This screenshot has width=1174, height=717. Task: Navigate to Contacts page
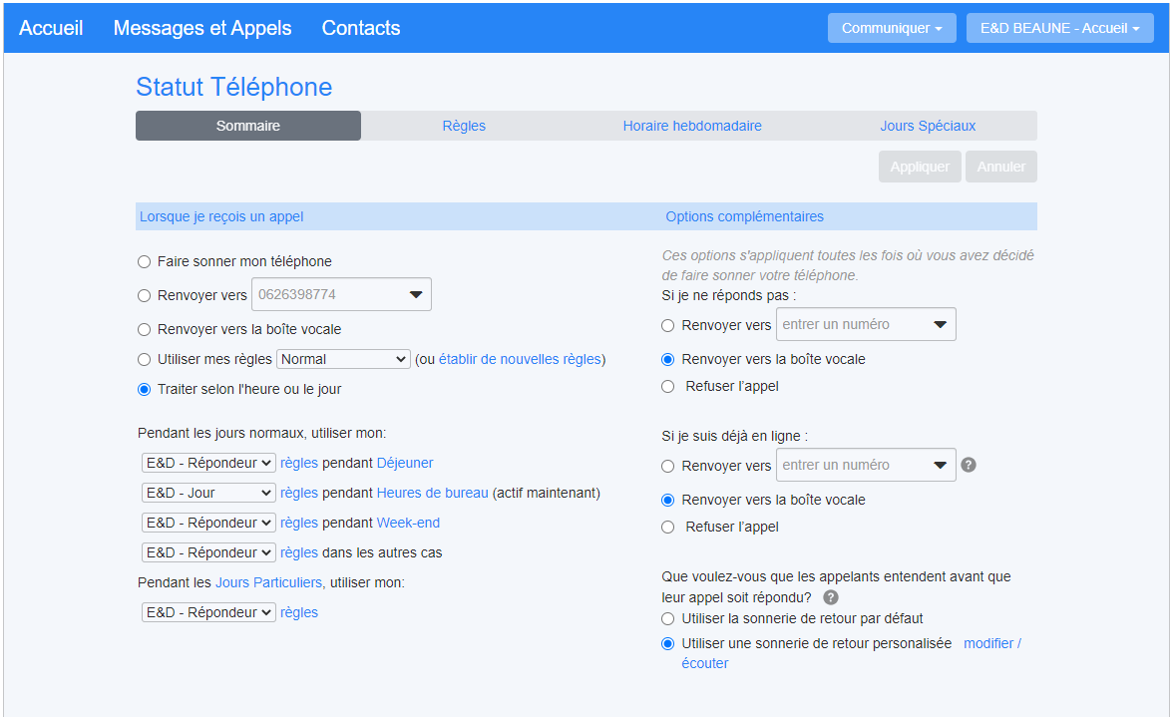361,28
